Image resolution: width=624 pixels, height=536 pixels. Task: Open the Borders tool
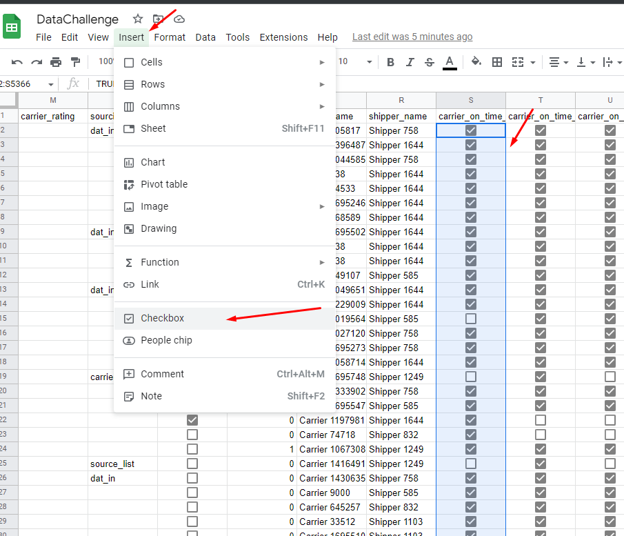click(x=497, y=61)
